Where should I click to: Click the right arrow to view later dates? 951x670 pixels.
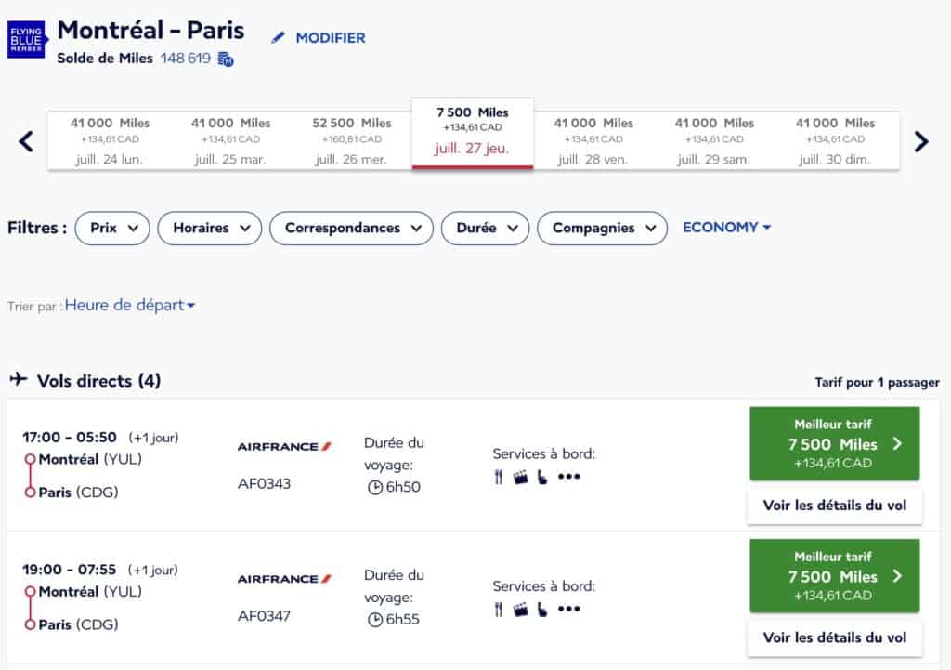(x=921, y=139)
